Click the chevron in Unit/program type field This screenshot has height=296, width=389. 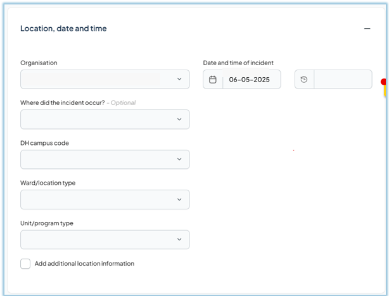[179, 240]
